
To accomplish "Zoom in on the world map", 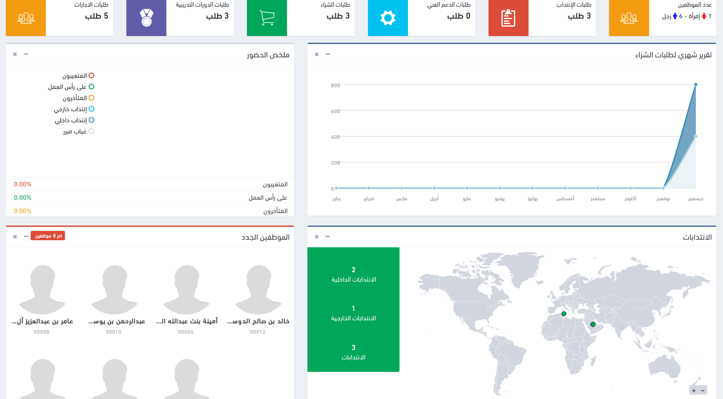I will (x=694, y=391).
